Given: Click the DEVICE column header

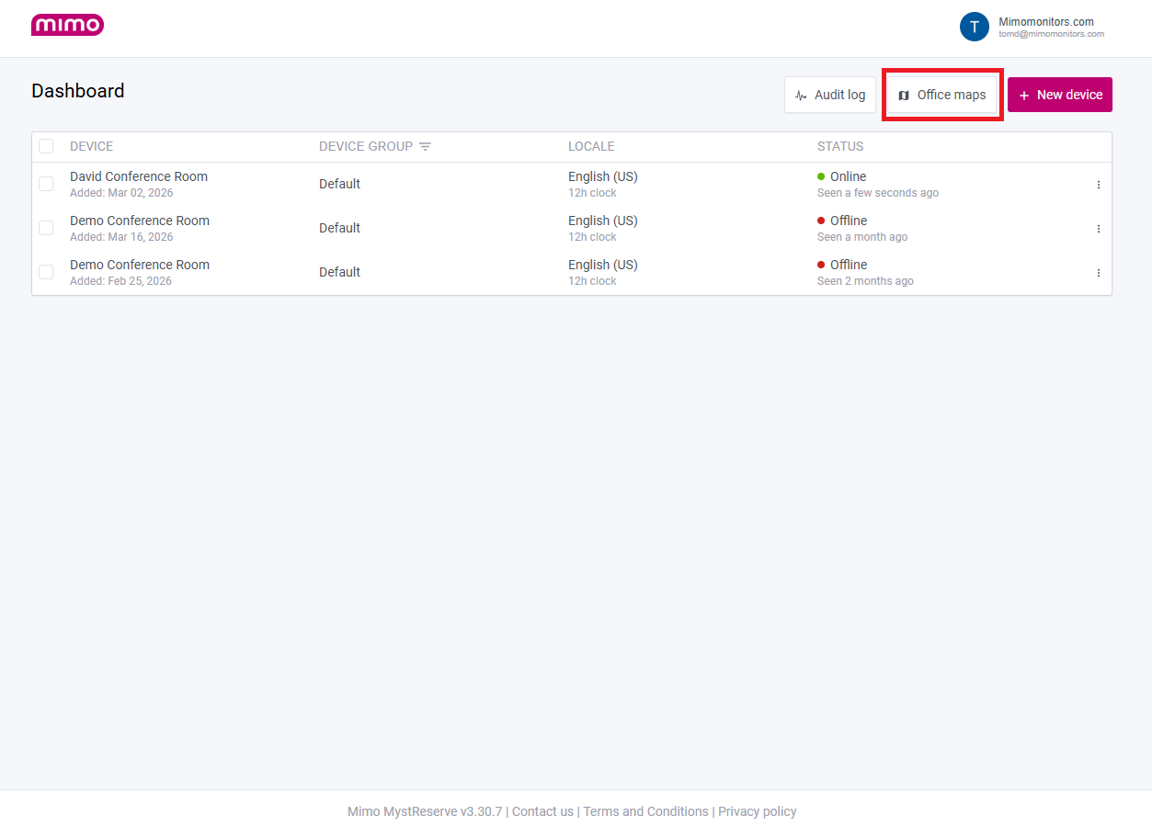Looking at the screenshot, I should point(92,146).
